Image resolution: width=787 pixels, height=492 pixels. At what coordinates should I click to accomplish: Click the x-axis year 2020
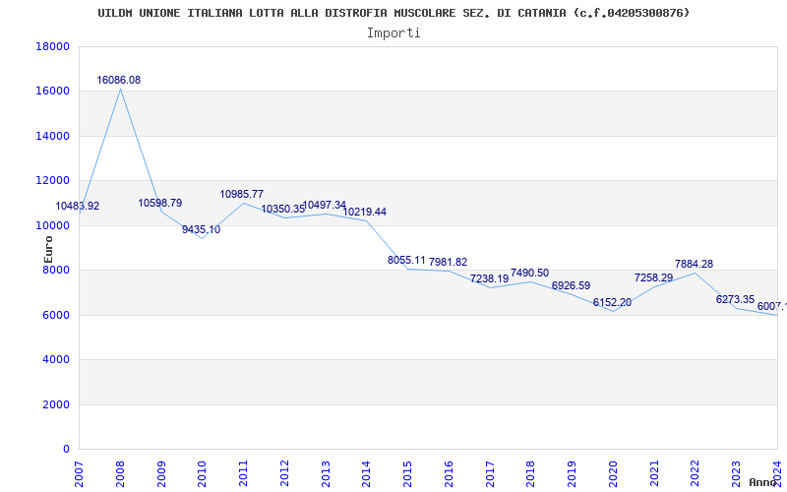point(613,473)
